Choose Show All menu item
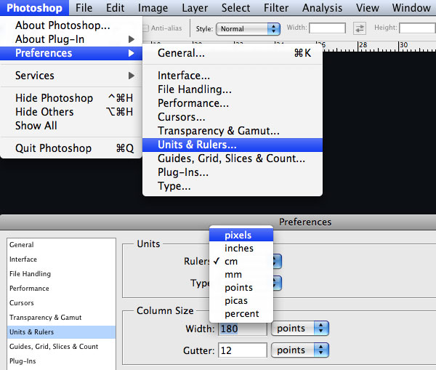Viewport: 436px width, 370px height. (71, 126)
